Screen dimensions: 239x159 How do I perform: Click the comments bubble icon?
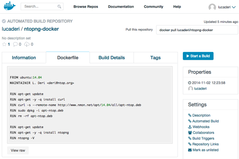pyautogui.click(x=15, y=44)
